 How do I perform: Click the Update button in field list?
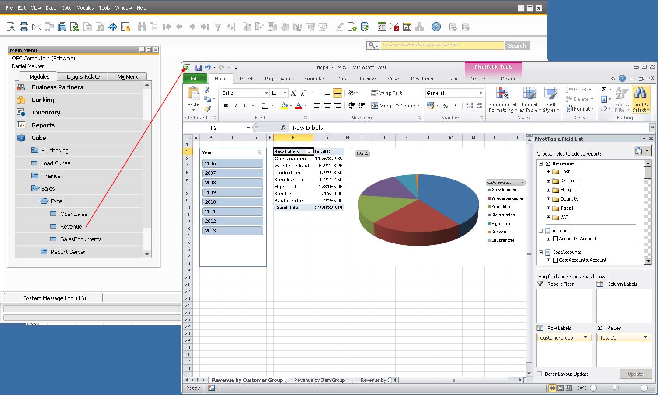coord(635,374)
